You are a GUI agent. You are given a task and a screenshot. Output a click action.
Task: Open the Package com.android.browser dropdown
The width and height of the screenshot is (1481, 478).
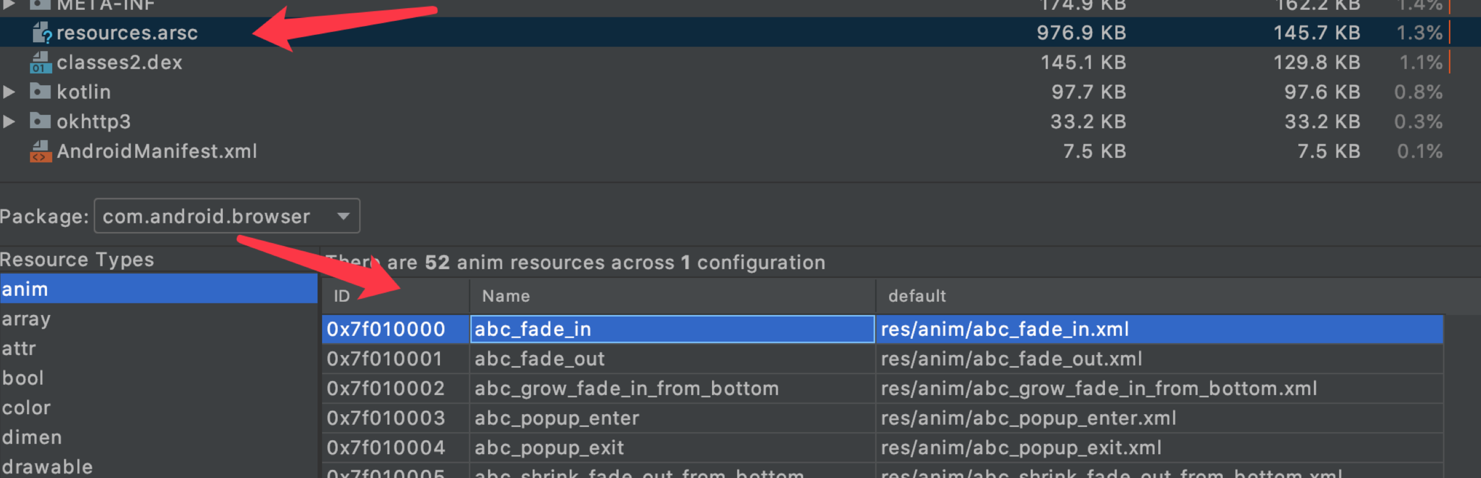point(227,216)
